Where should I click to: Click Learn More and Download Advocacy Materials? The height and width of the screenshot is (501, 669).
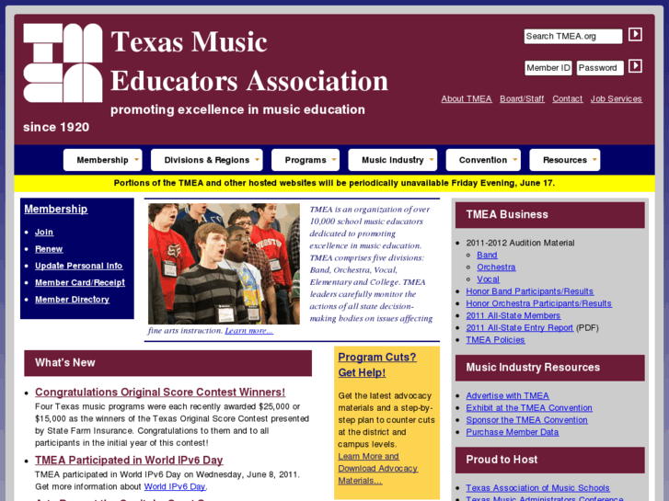[x=377, y=468]
